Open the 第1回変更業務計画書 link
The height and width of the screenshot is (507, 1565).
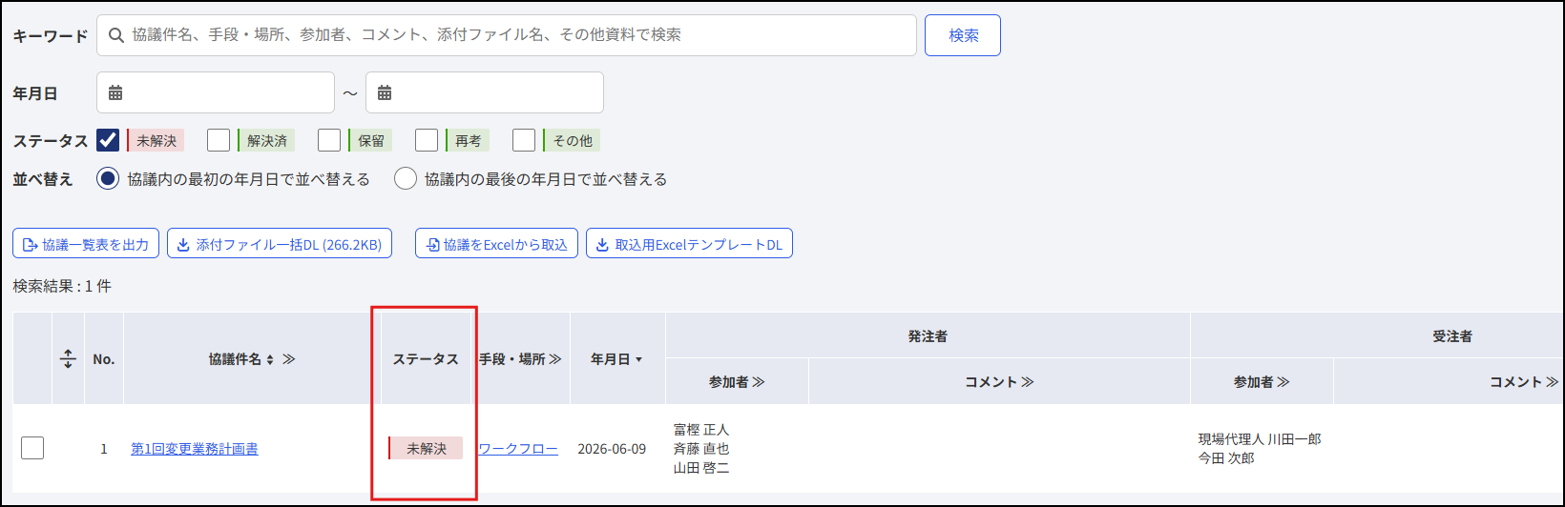(195, 449)
